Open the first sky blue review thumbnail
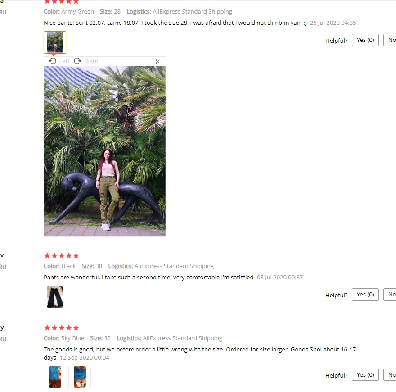The height and width of the screenshot is (392, 396). [55, 377]
